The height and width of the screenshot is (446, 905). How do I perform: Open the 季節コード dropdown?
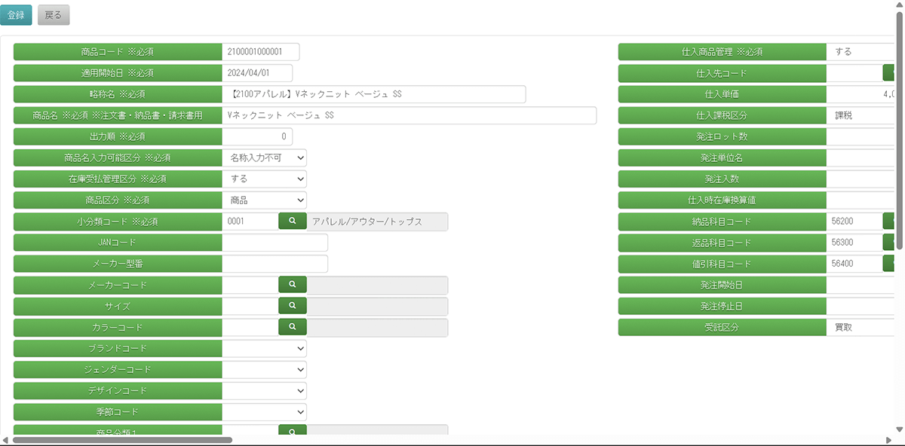pos(265,411)
